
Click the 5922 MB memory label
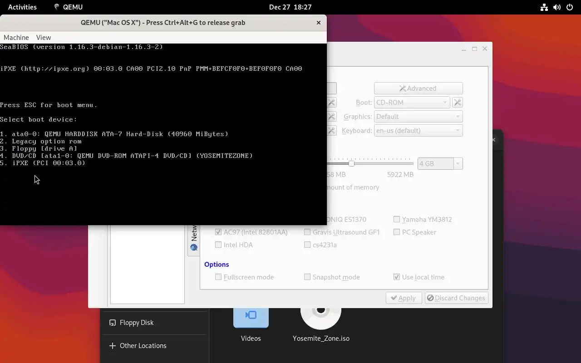point(400,175)
